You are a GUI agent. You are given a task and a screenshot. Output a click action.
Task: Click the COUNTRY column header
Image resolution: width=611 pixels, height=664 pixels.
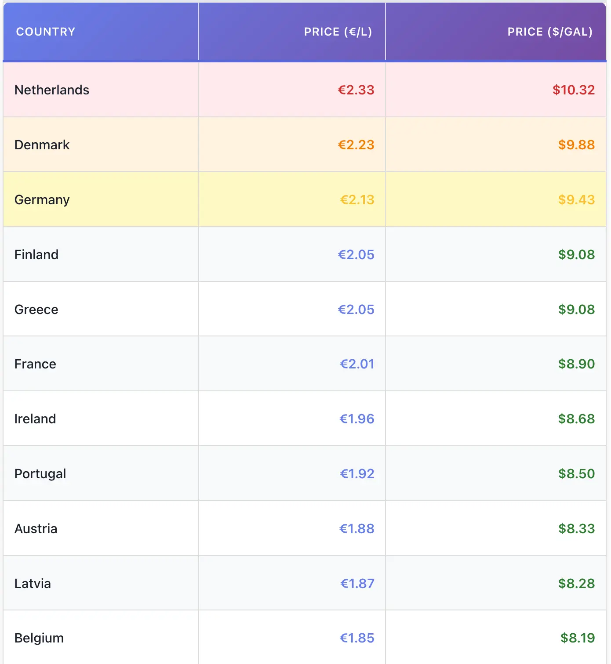pos(46,32)
